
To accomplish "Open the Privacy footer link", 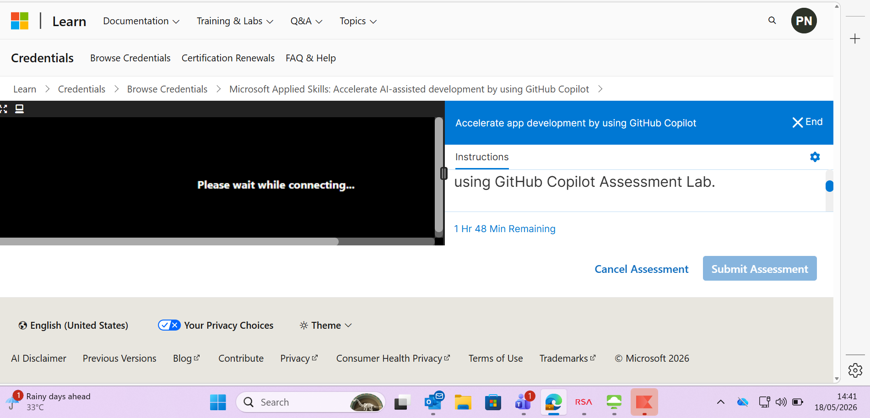I will click(x=299, y=358).
